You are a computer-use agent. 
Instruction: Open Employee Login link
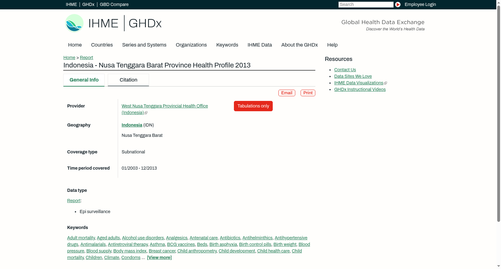coord(420,4)
